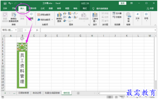Image resolution: width=158 pixels, height=101 pixels.
Task: Switch to the 批量生成超链接 sheet tab
Action: [52, 93]
